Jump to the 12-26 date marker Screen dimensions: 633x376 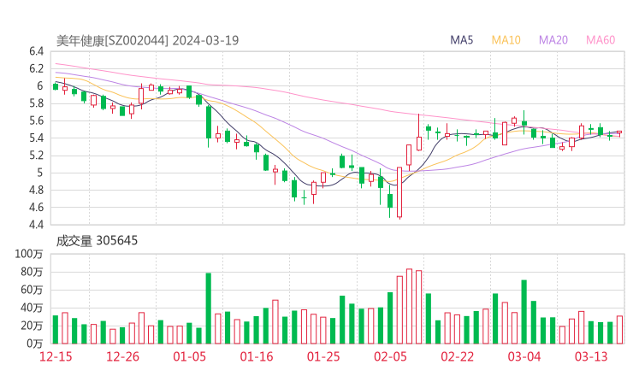click(122, 356)
